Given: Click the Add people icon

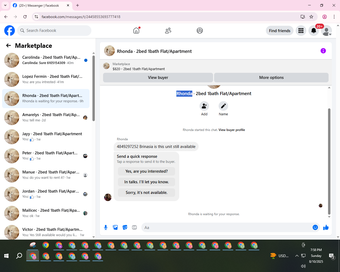Looking at the screenshot, I should [204, 106].
